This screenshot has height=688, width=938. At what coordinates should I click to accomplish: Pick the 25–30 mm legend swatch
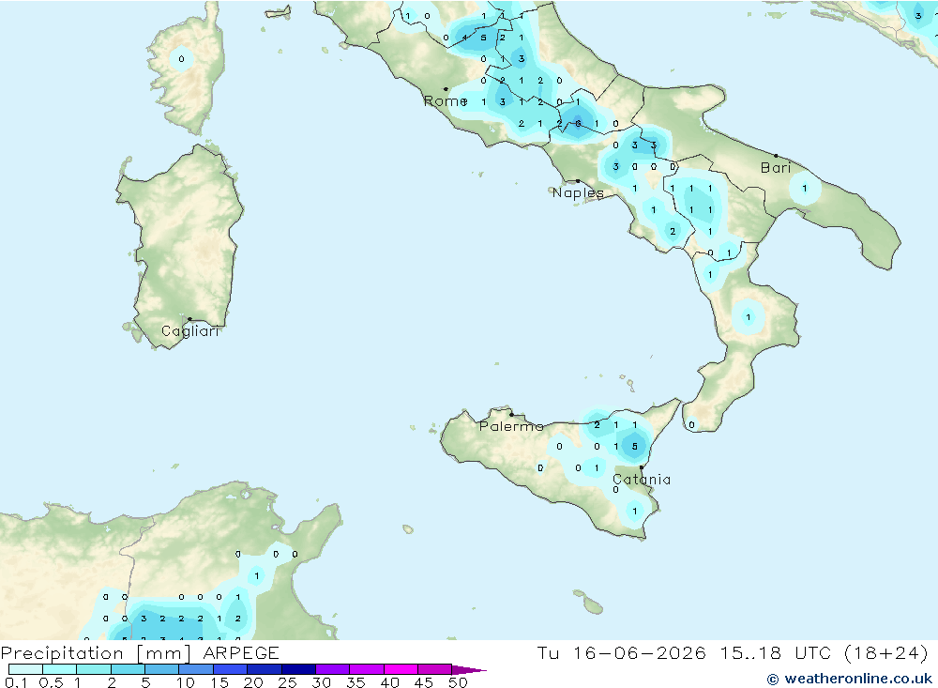coord(298,669)
